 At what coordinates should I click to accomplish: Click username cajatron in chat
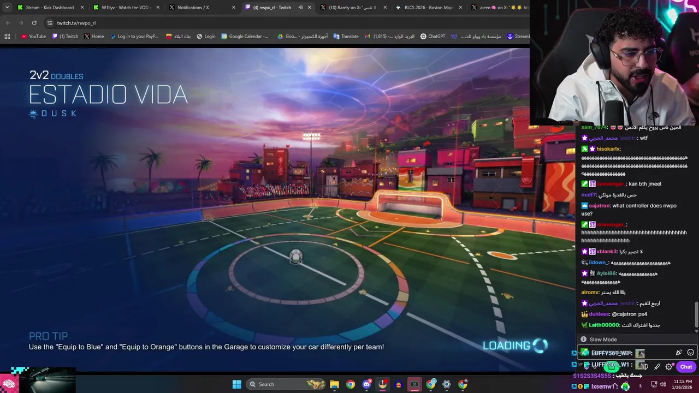[x=599, y=206]
